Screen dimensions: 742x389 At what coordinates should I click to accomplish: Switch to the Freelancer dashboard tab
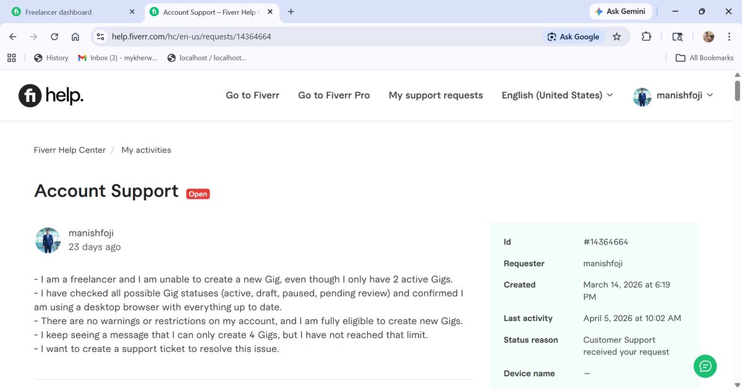coord(73,12)
